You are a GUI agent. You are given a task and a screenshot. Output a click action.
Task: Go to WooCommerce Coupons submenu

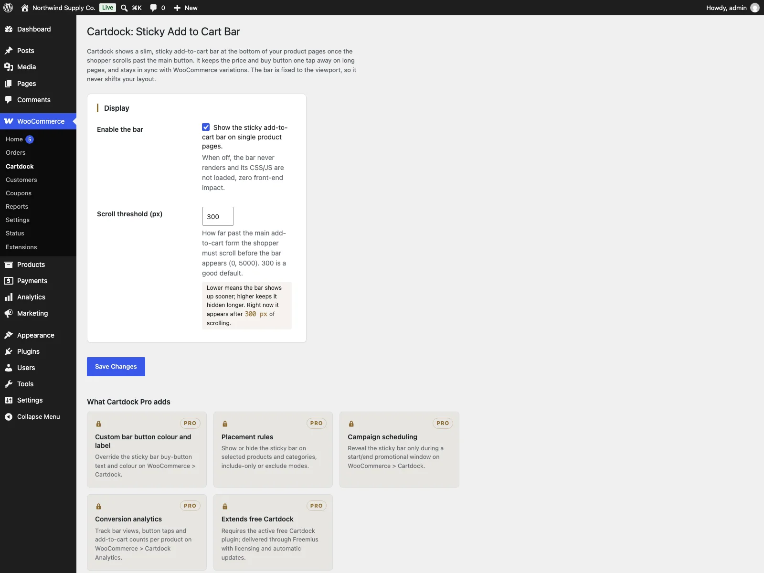pyautogui.click(x=19, y=193)
